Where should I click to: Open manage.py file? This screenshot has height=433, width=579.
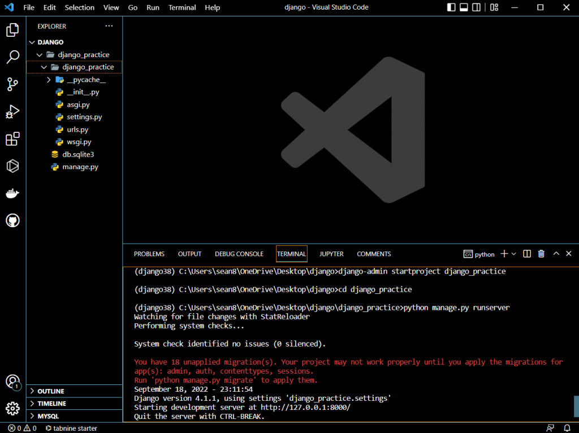pos(75,167)
